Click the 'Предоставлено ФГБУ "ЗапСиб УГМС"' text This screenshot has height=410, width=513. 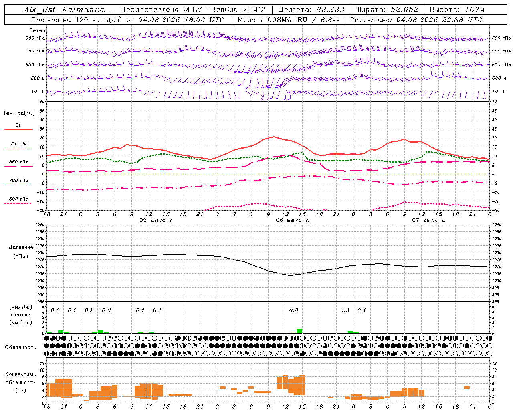pos(194,10)
